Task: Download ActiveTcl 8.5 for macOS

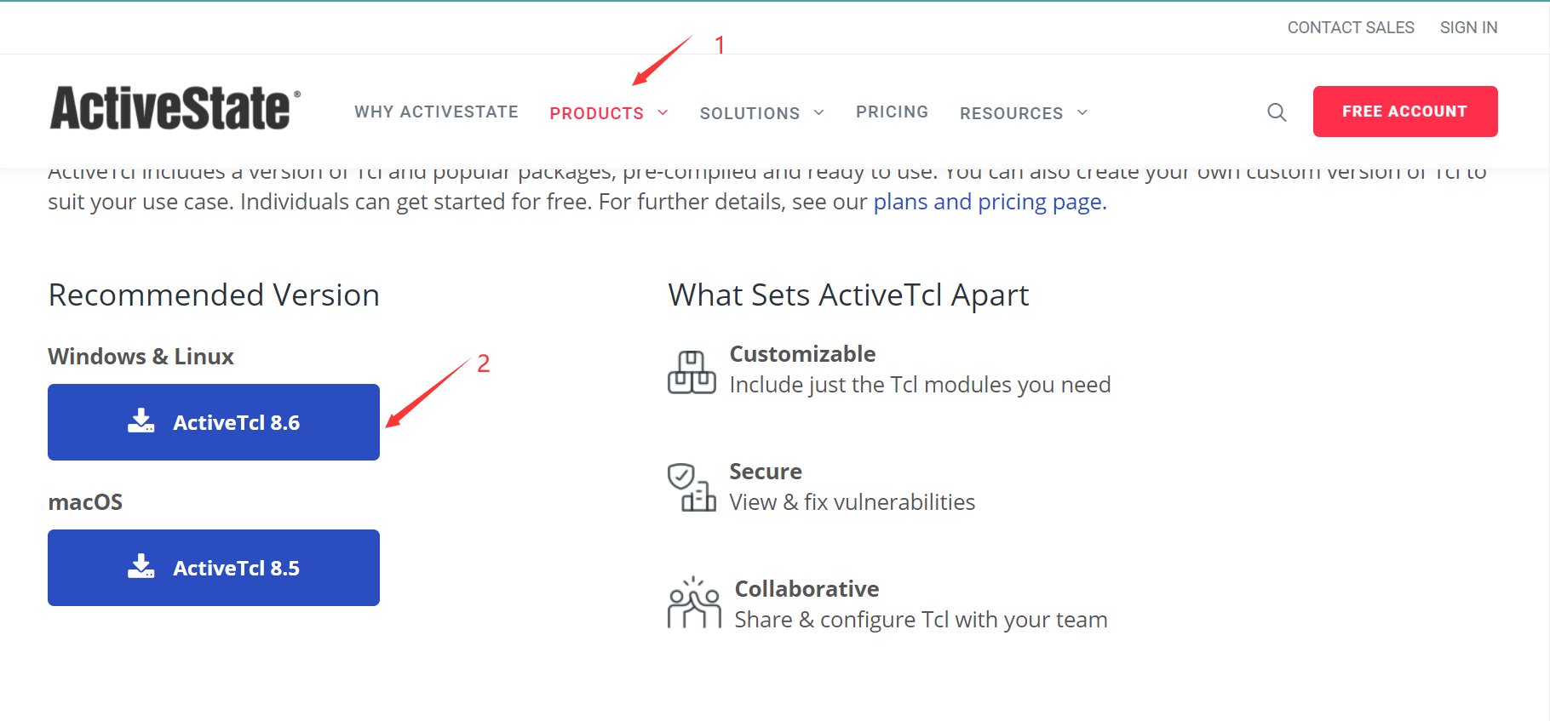Action: pyautogui.click(x=213, y=567)
